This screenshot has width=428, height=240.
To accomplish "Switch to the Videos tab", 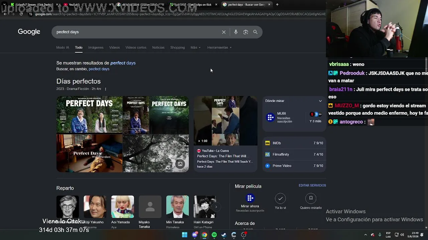I will [114, 48].
